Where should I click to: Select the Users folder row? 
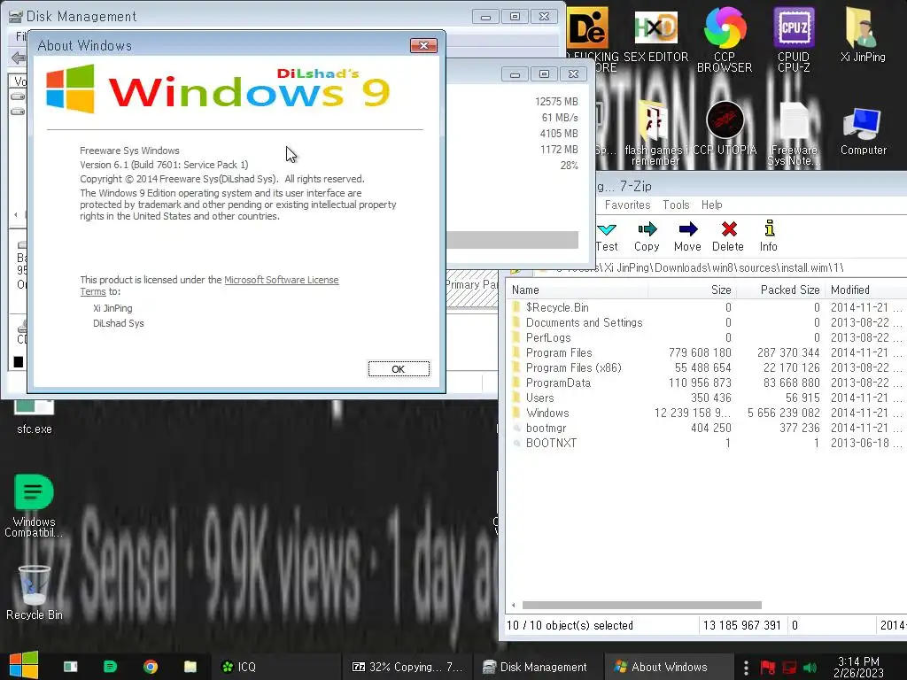point(706,398)
